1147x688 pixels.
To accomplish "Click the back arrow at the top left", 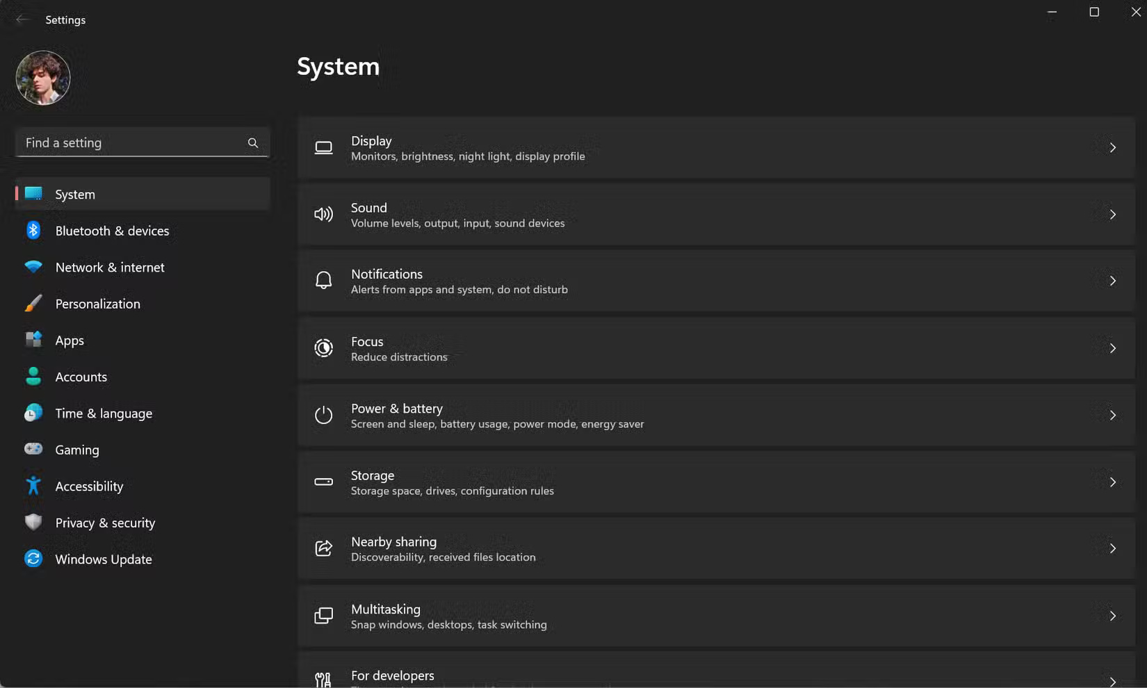I will click(x=21, y=19).
